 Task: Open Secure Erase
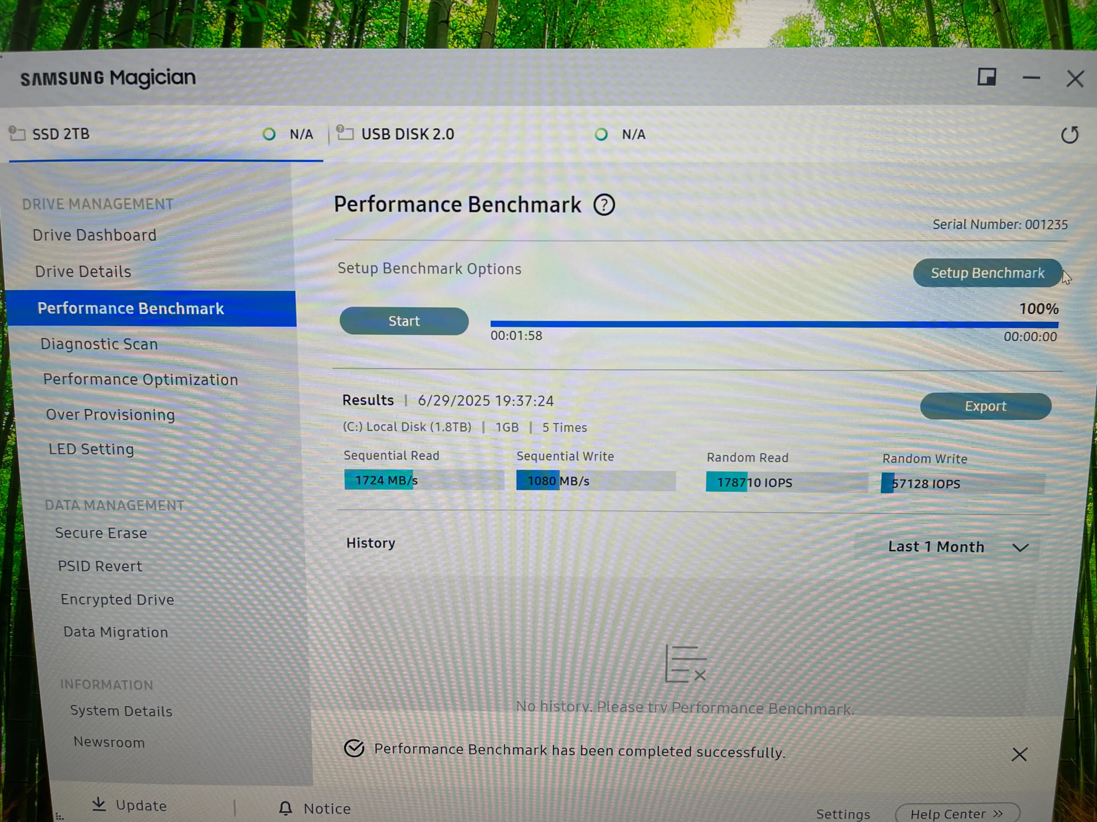tap(101, 533)
